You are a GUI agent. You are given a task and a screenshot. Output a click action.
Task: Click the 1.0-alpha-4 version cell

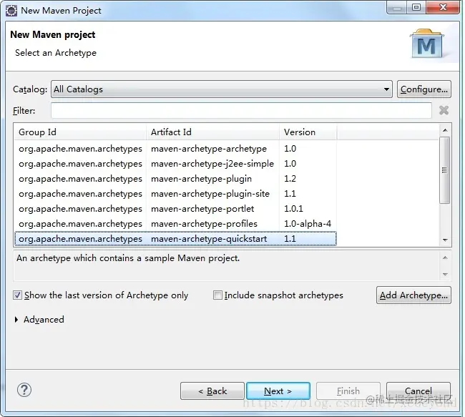click(308, 224)
